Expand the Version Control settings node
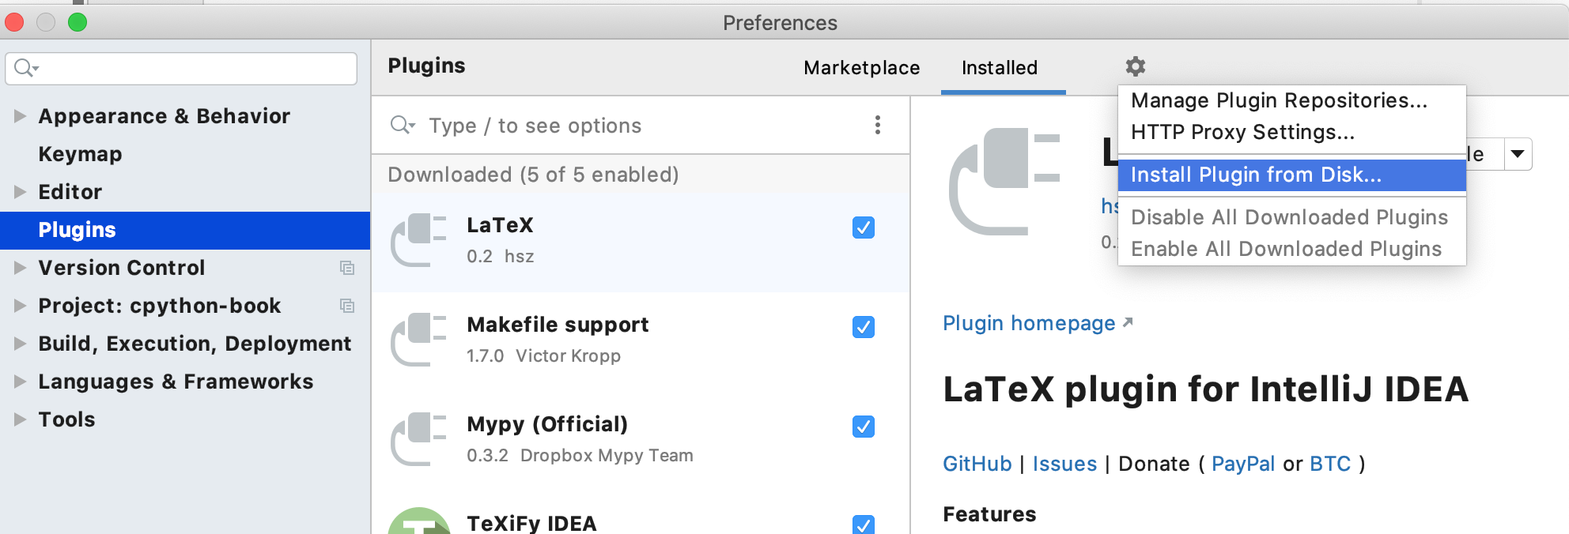1569x534 pixels. (20, 268)
